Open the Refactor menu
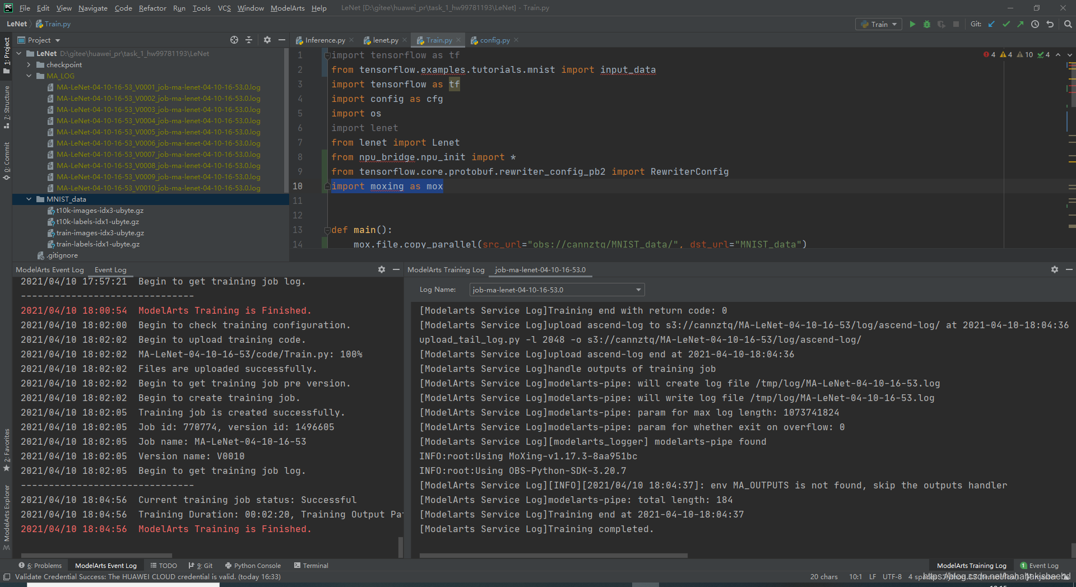Image resolution: width=1076 pixels, height=587 pixels. click(152, 8)
